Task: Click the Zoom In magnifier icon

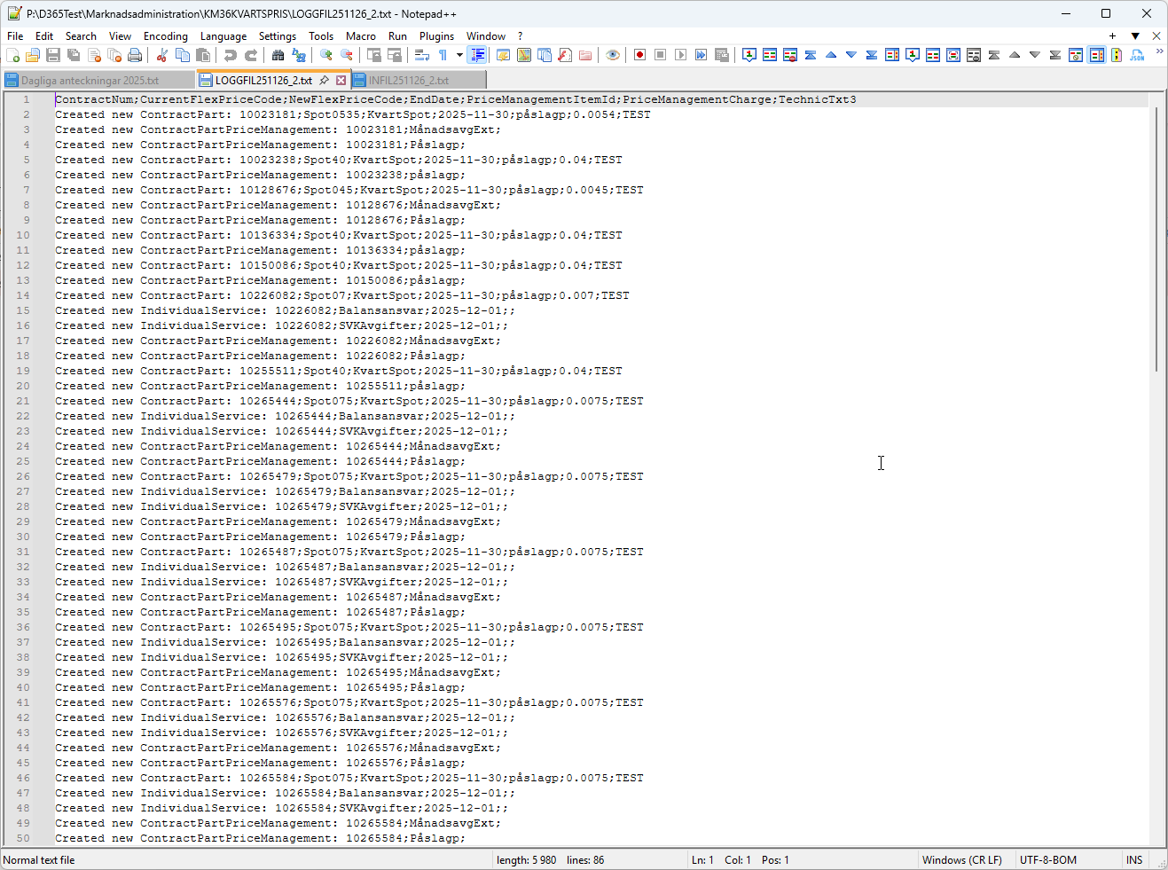Action: (x=326, y=55)
